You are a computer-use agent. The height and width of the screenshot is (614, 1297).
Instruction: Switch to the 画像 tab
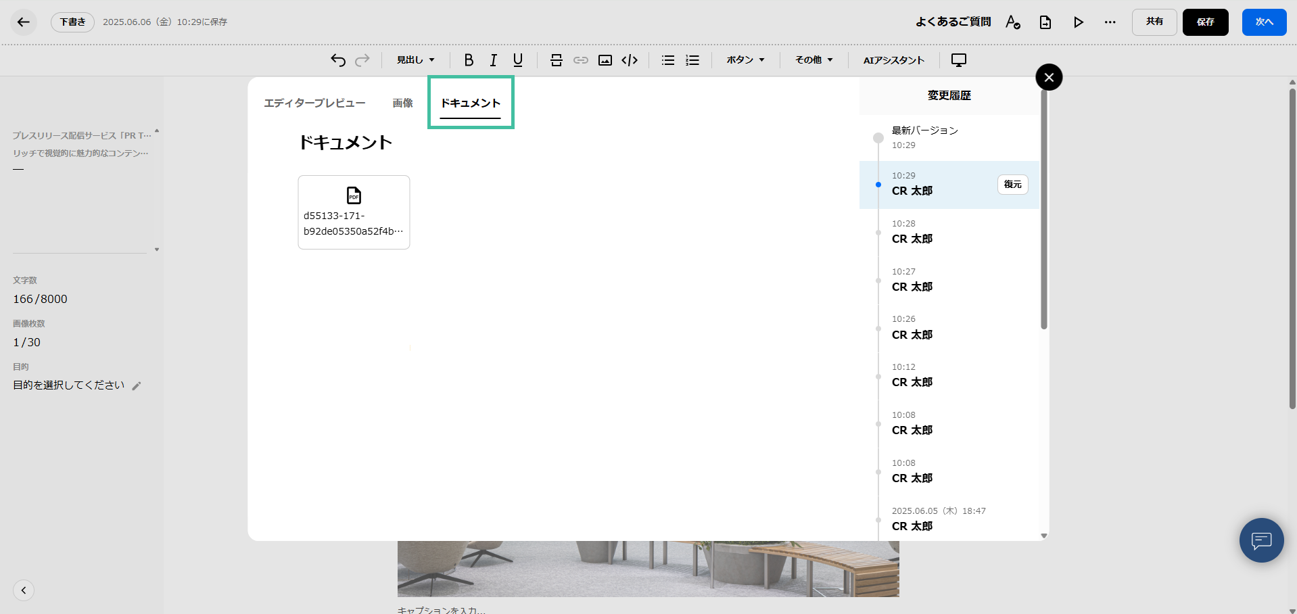[402, 103]
